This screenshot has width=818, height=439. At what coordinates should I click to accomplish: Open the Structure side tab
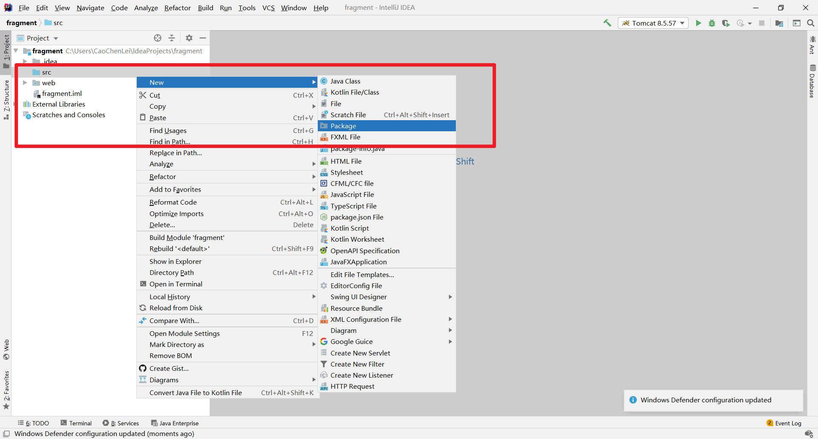pyautogui.click(x=6, y=100)
